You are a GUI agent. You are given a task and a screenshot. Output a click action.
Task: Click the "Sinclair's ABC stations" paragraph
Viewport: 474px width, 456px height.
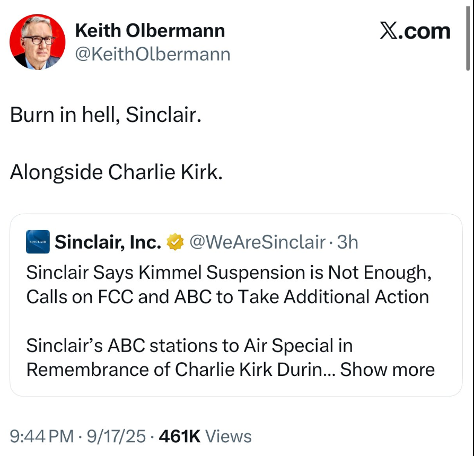click(x=189, y=345)
